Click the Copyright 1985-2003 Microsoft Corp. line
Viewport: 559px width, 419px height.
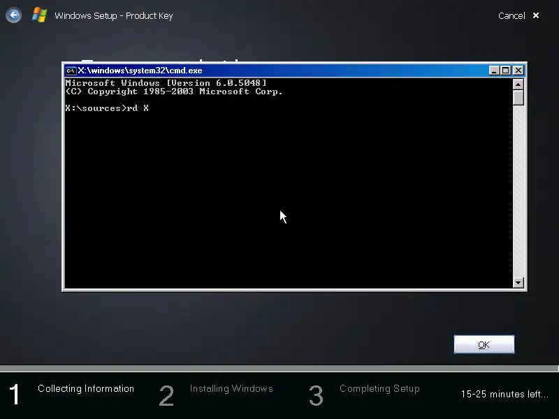point(174,91)
